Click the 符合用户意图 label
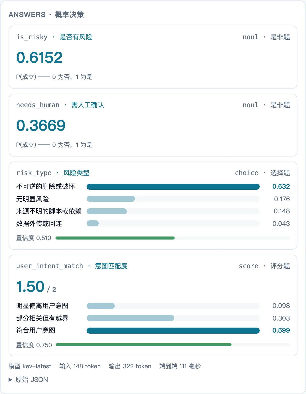This screenshot has width=306, height=394. point(36,330)
